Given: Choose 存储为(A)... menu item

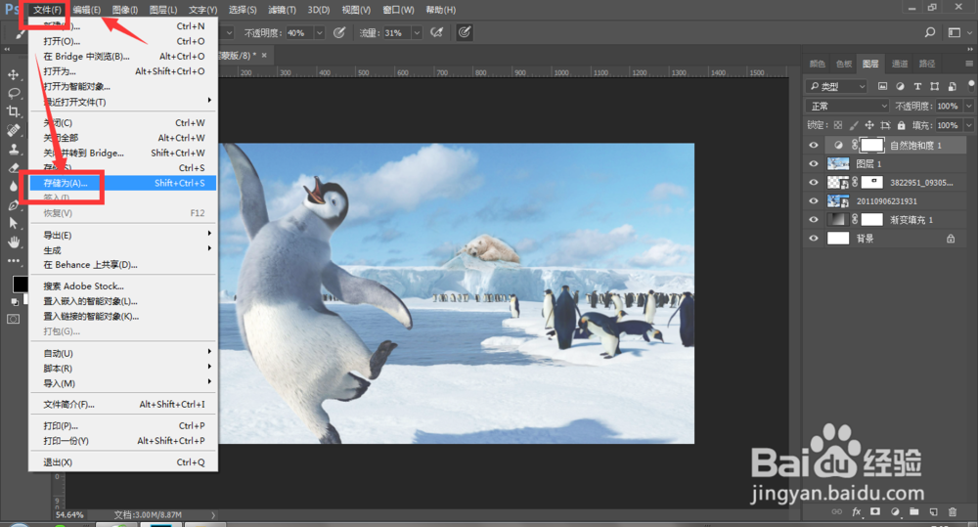Looking at the screenshot, I should 123,183.
